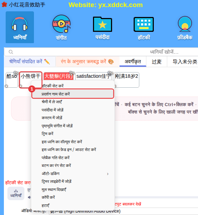The image size is (198, 215).
Task: Click श्रेणियाँ संपादित करें button
Action: point(30,62)
